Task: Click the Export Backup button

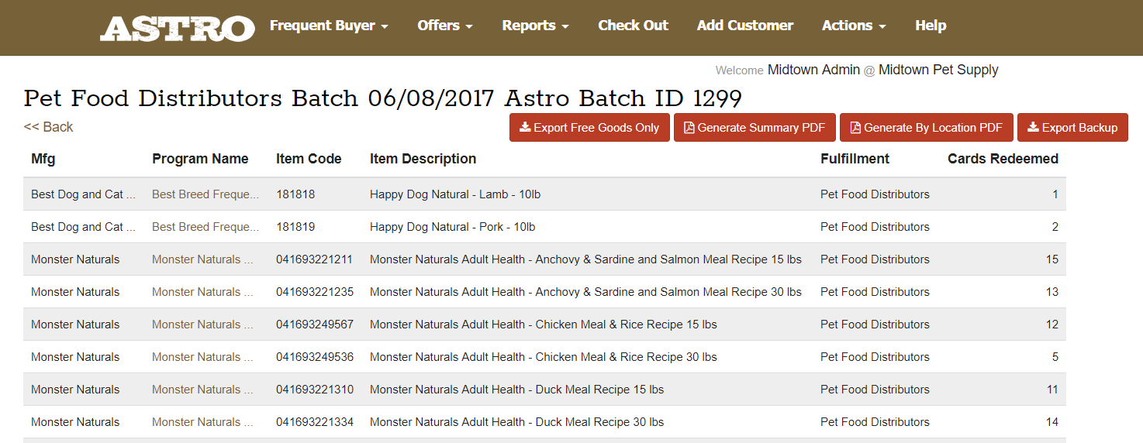Action: coord(1072,128)
